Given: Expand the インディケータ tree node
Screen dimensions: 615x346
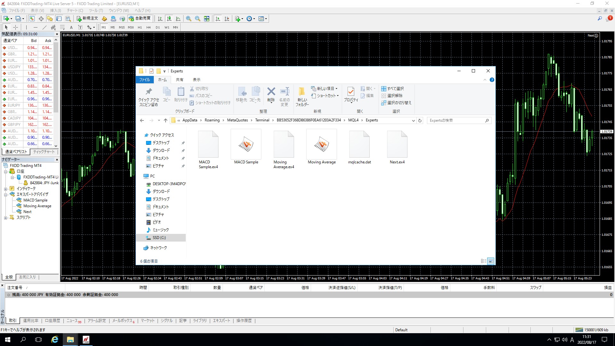Looking at the screenshot, I should coord(5,189).
